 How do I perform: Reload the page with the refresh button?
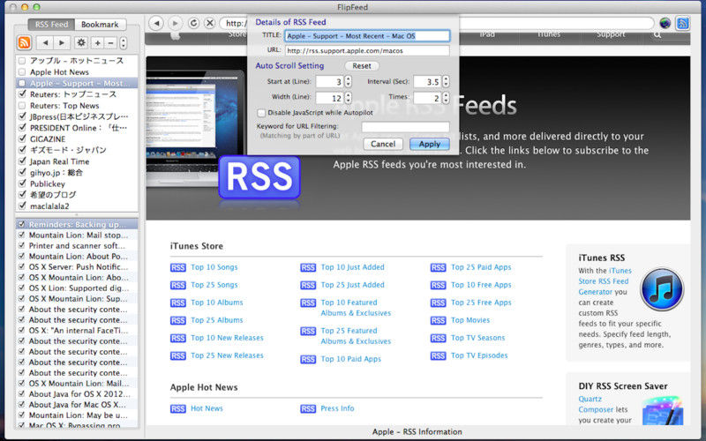193,23
